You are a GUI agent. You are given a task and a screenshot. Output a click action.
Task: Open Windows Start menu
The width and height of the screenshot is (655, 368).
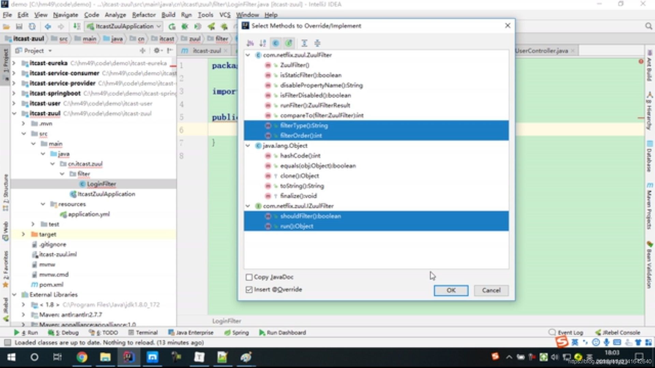click(x=11, y=357)
